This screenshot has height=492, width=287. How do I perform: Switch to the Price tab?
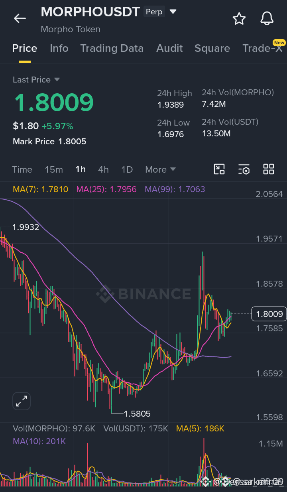click(25, 48)
